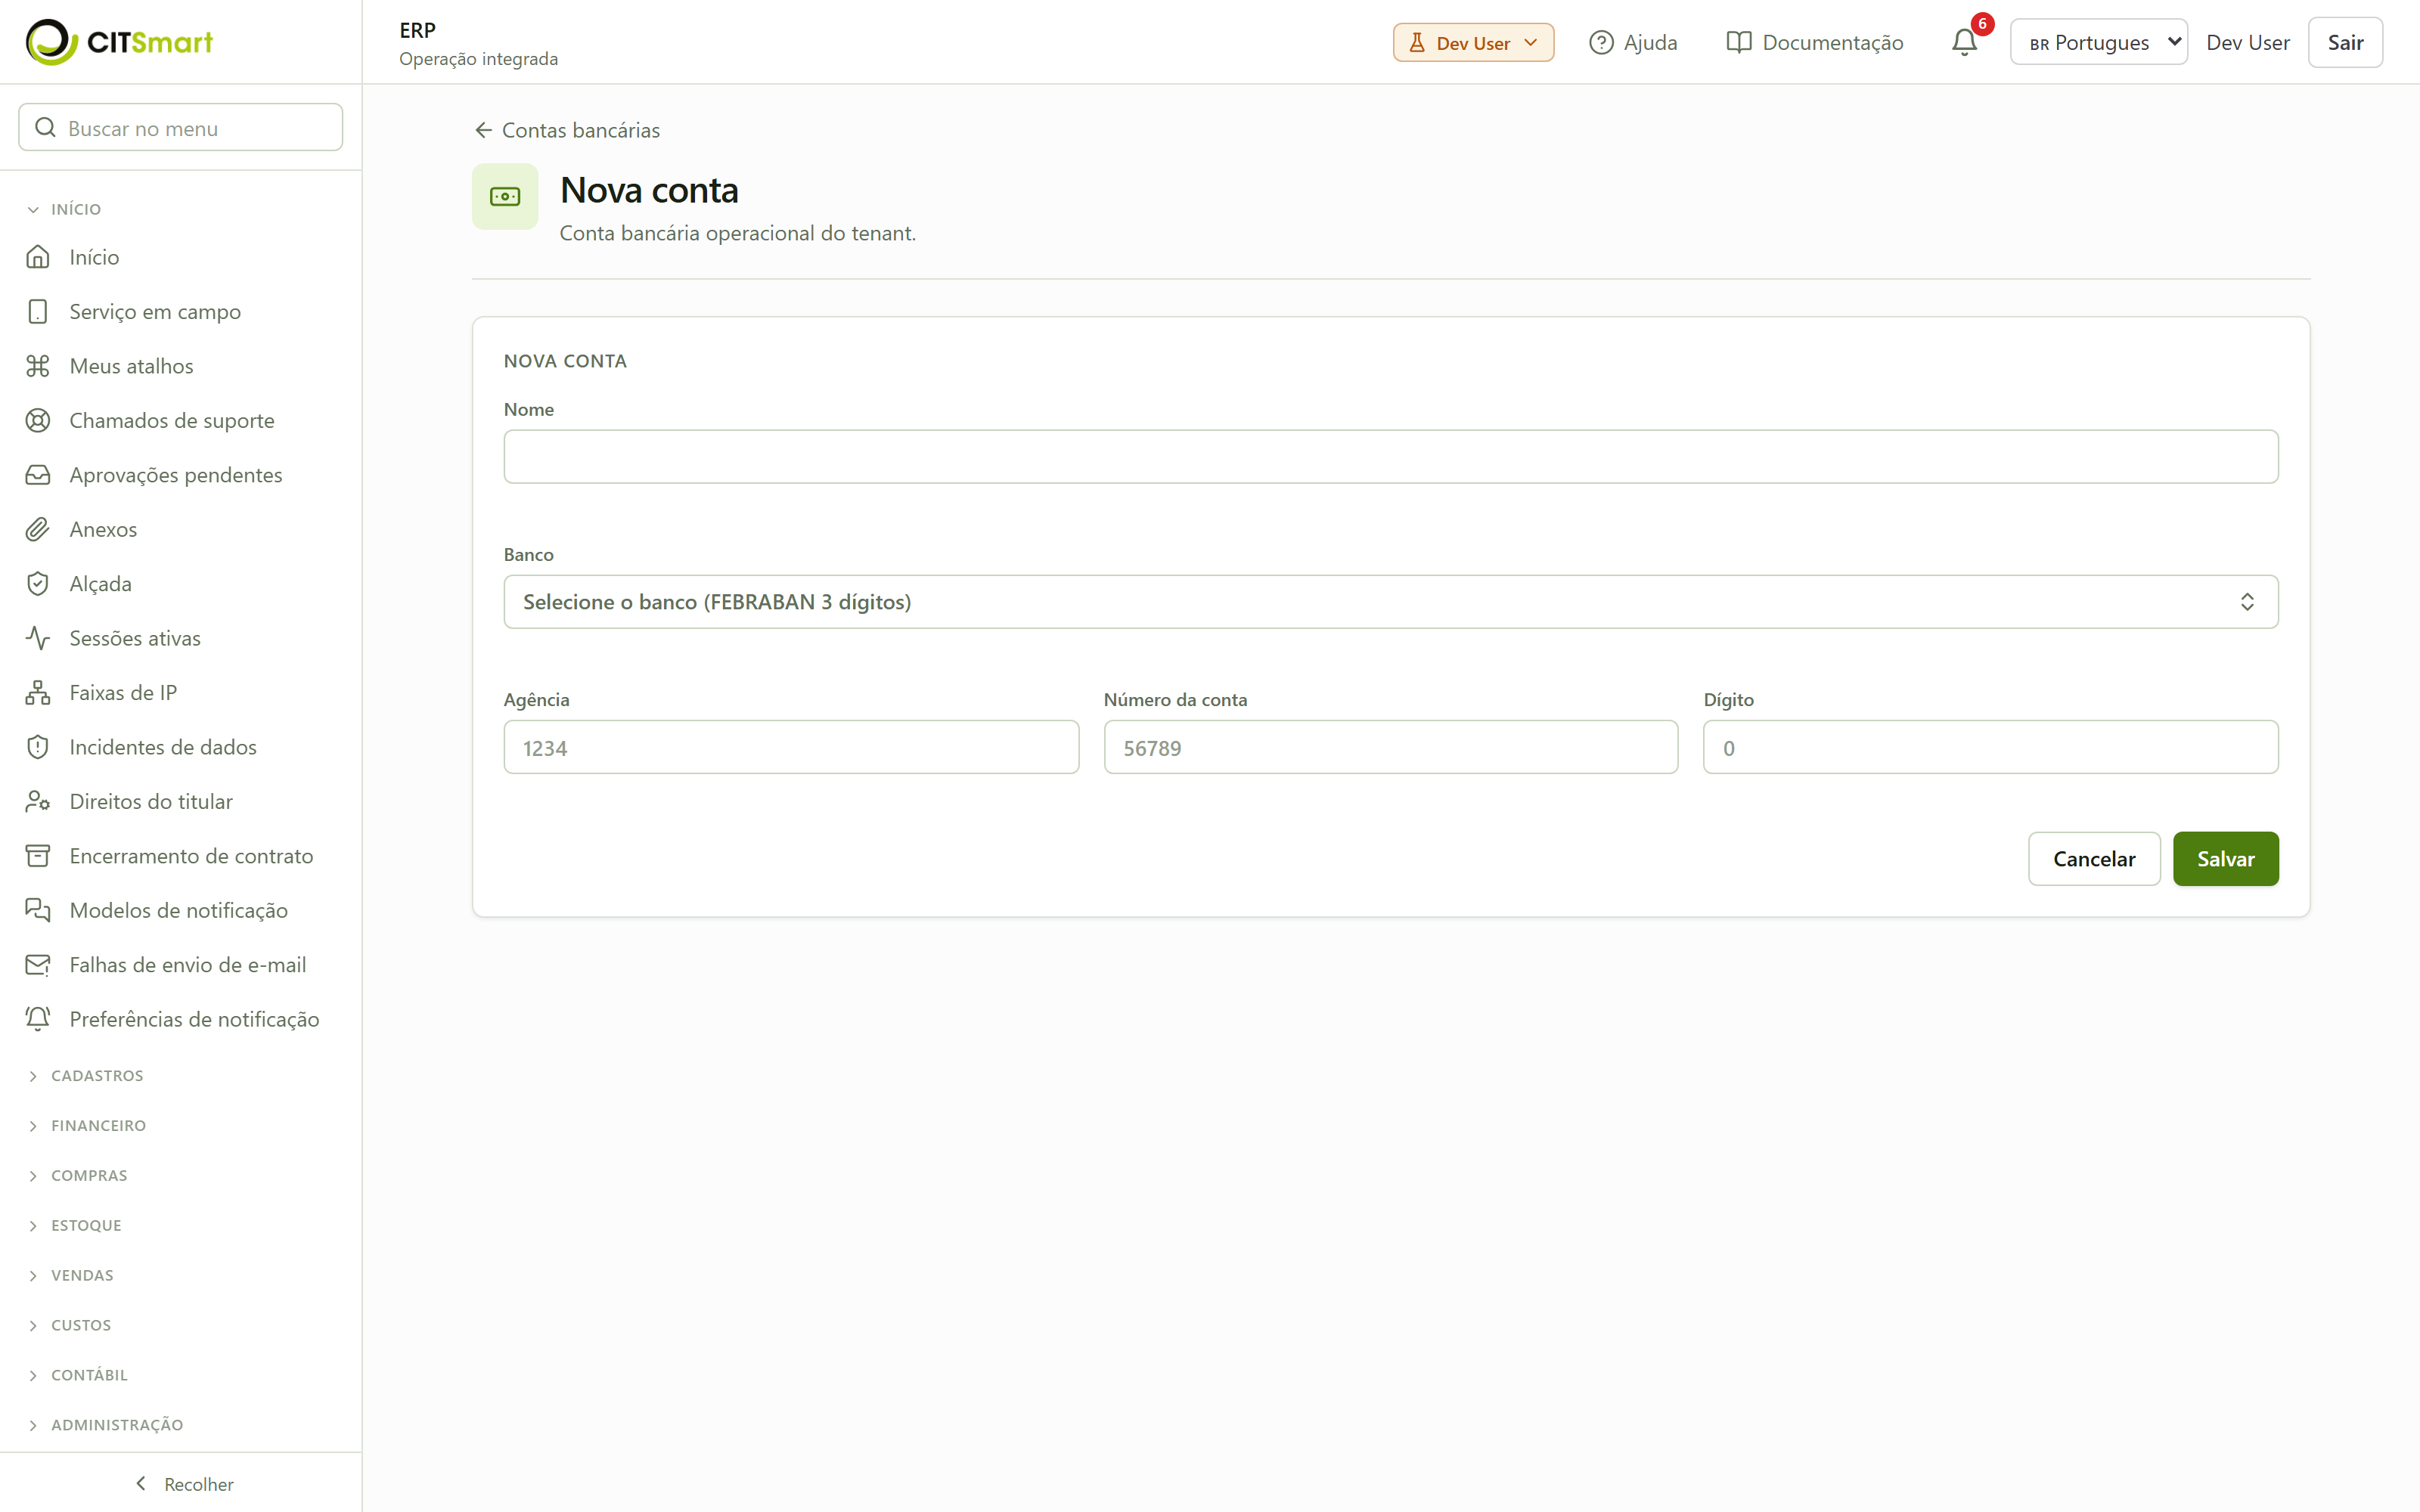Viewport: 2420px width, 1512px height.
Task: Expand the CUSTOS section
Action: [70, 1326]
